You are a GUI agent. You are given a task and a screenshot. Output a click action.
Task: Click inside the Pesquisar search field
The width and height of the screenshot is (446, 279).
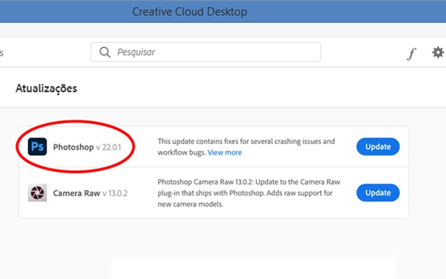tap(206, 52)
